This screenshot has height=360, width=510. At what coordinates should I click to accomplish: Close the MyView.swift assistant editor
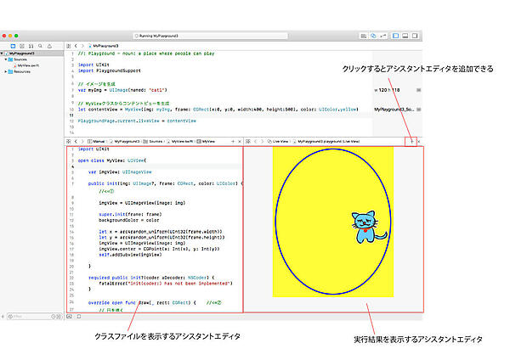(240, 141)
